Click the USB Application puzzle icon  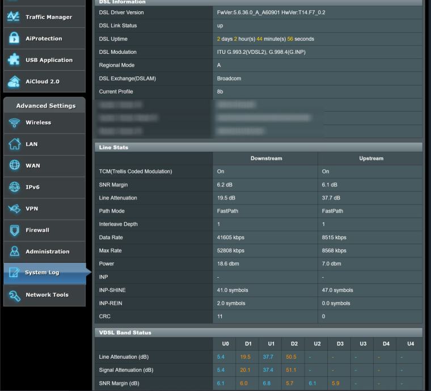tap(13, 60)
